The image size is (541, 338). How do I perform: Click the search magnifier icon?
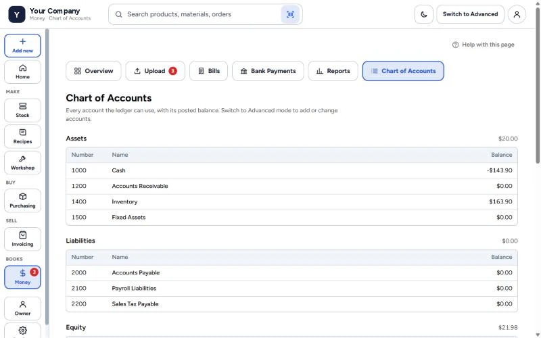click(119, 14)
